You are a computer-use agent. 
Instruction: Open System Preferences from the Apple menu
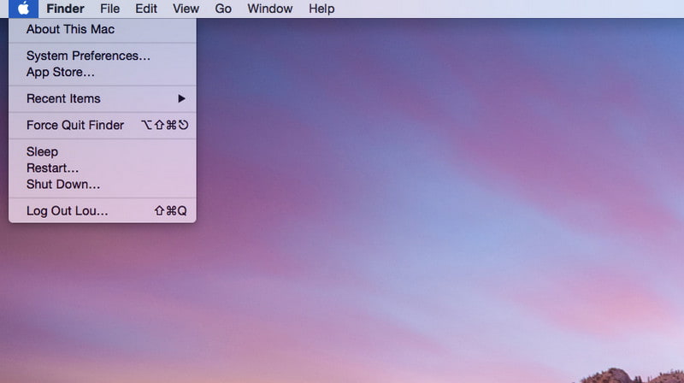(x=88, y=56)
